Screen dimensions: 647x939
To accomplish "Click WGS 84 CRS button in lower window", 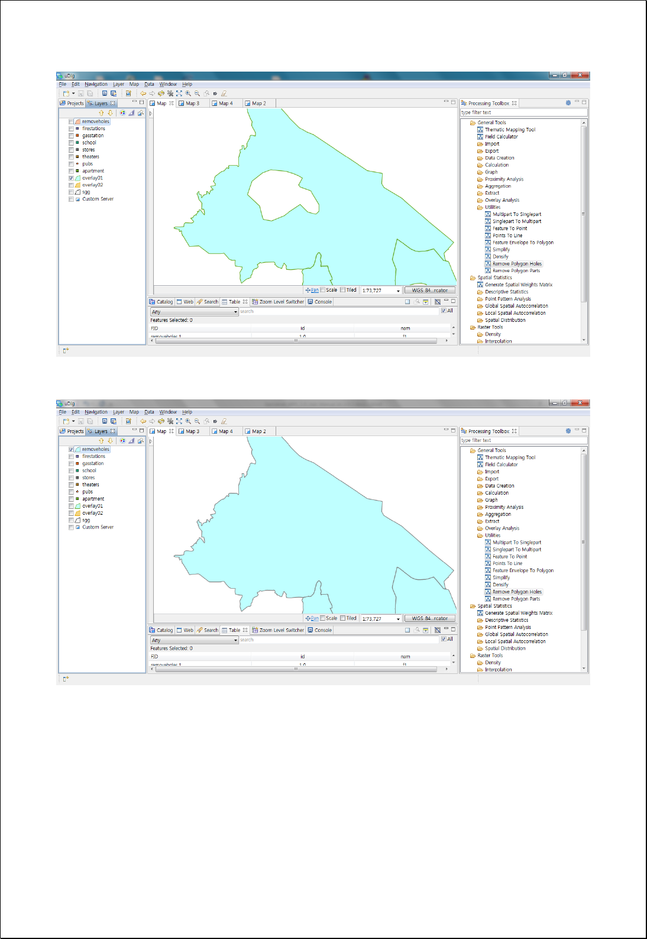I will 430,618.
